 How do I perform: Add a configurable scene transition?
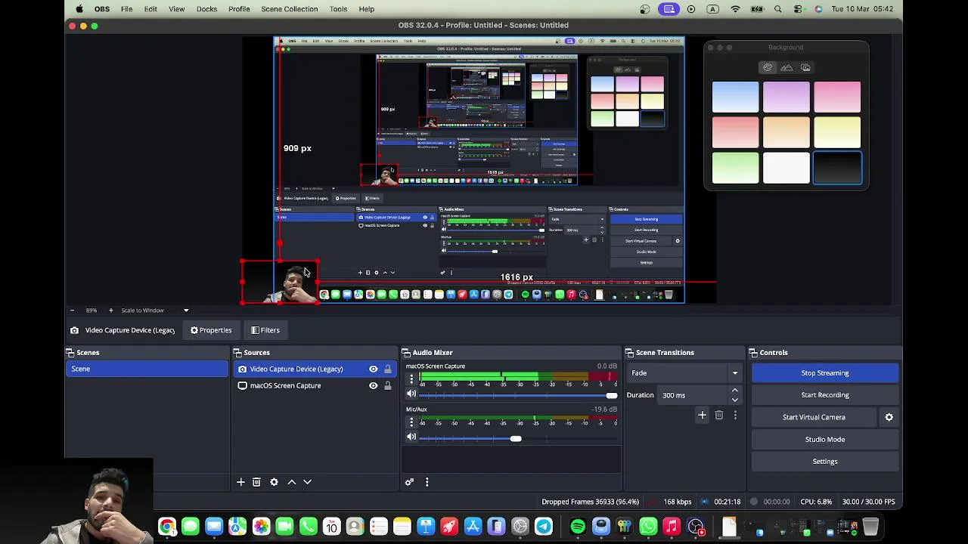pos(702,415)
